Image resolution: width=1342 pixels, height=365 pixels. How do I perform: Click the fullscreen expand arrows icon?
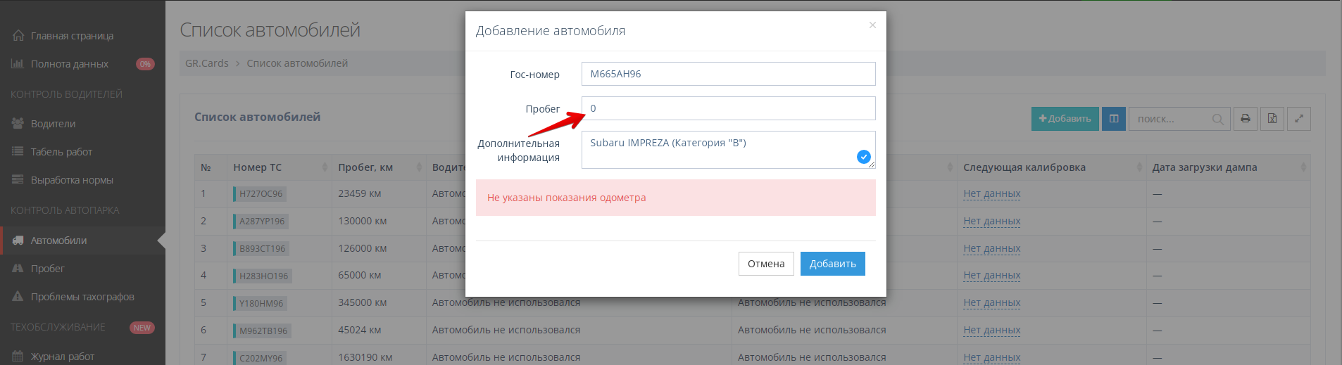[1299, 119]
